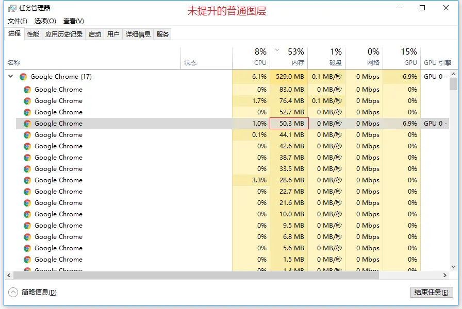Sort by the CPU column header
This screenshot has width=462, height=309.
point(251,58)
